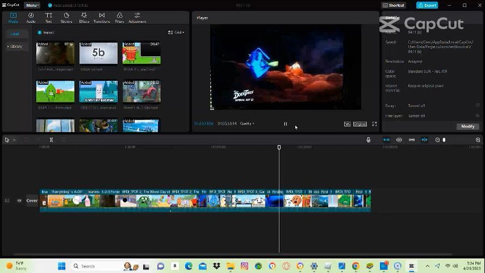Open Instagram from taskbar

(244, 266)
